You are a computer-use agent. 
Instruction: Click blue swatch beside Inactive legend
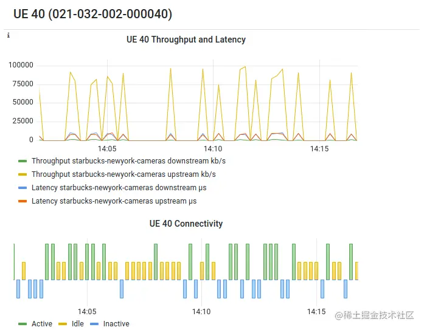point(94,324)
